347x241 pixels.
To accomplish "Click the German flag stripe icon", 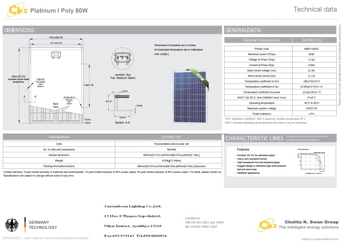I will tap(25, 225).
